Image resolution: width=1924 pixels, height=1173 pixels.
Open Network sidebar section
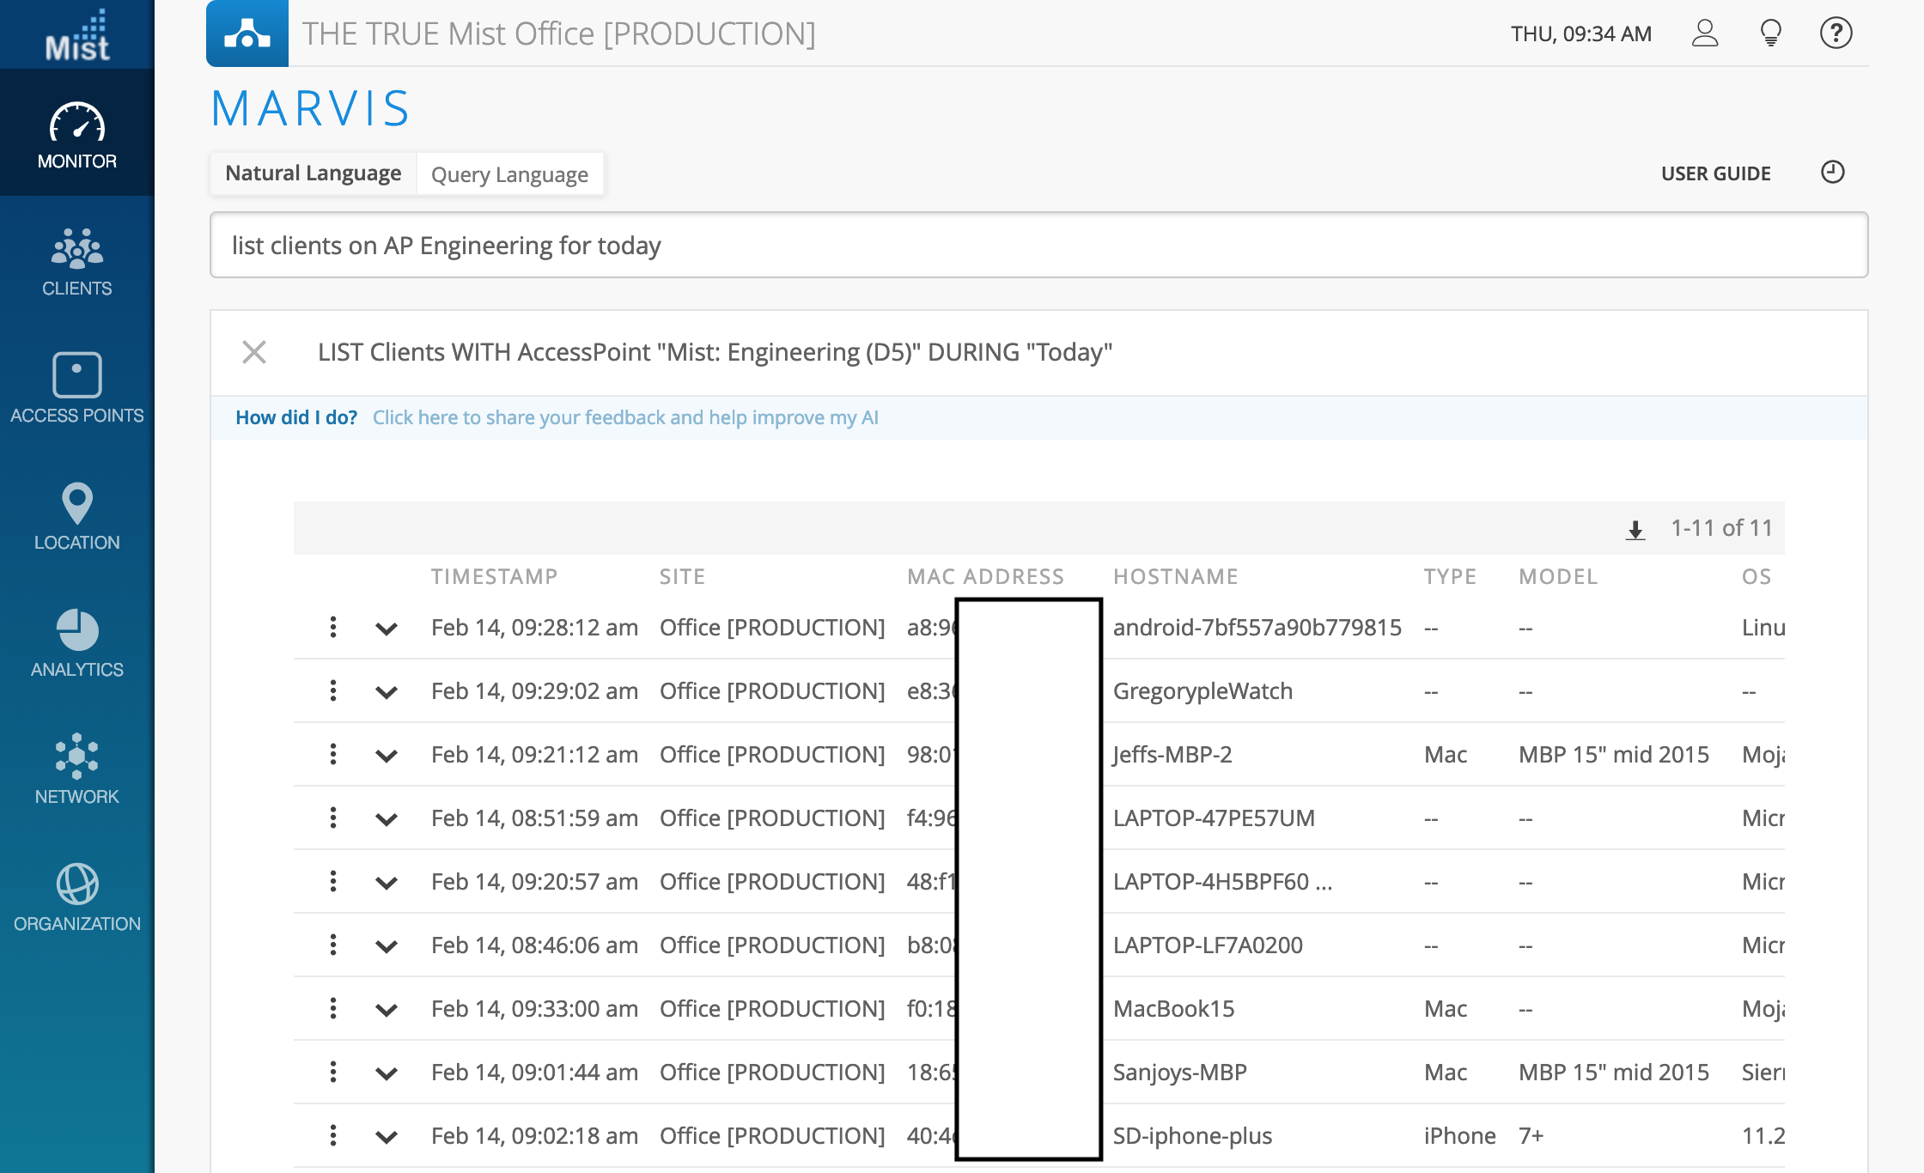[76, 769]
